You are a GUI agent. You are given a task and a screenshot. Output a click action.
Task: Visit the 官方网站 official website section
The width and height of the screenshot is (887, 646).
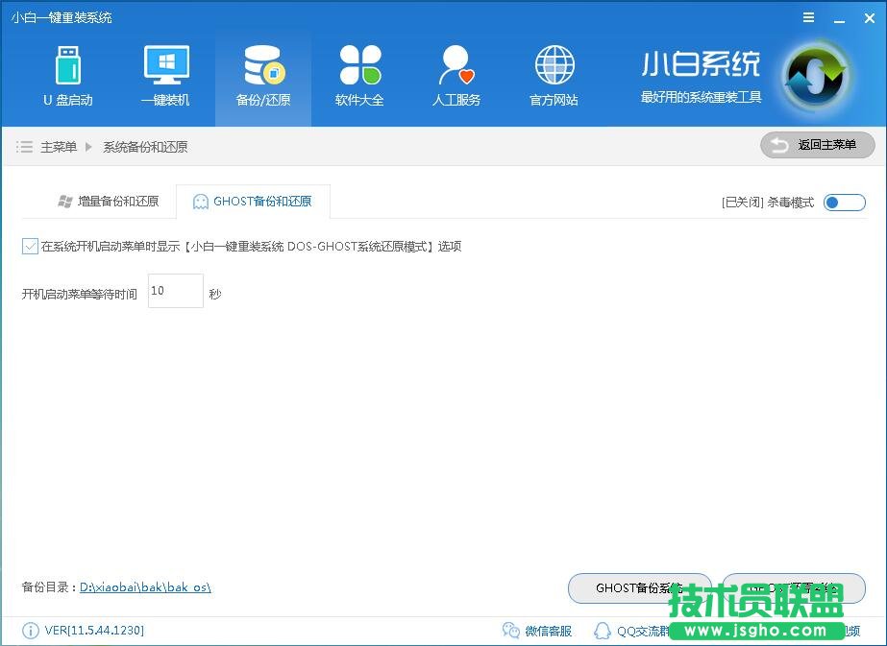[553, 75]
